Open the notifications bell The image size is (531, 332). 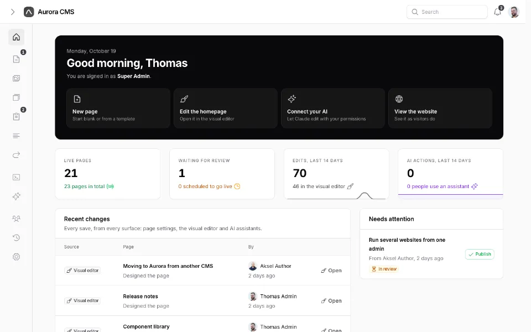[497, 12]
